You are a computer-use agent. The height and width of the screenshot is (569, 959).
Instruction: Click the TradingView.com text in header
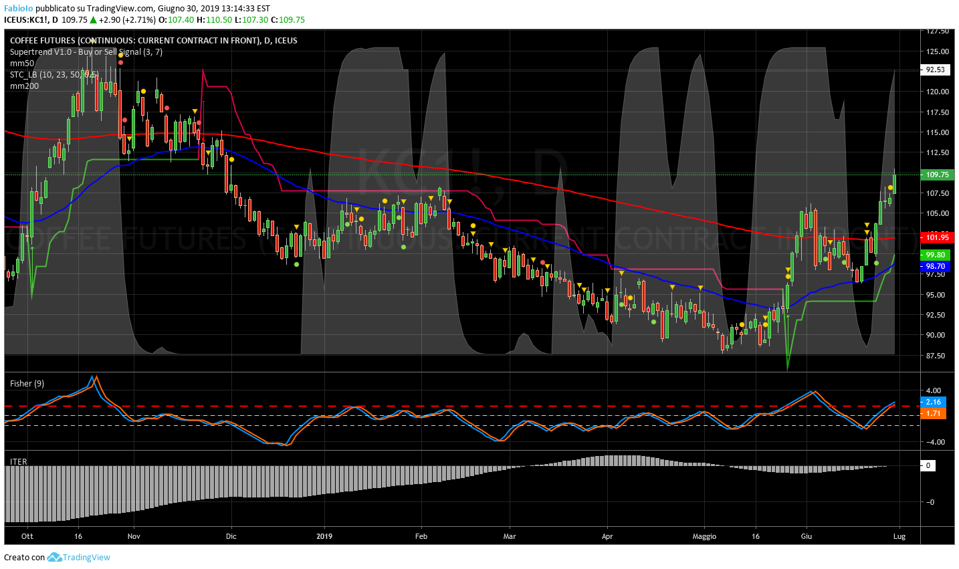coord(120,9)
